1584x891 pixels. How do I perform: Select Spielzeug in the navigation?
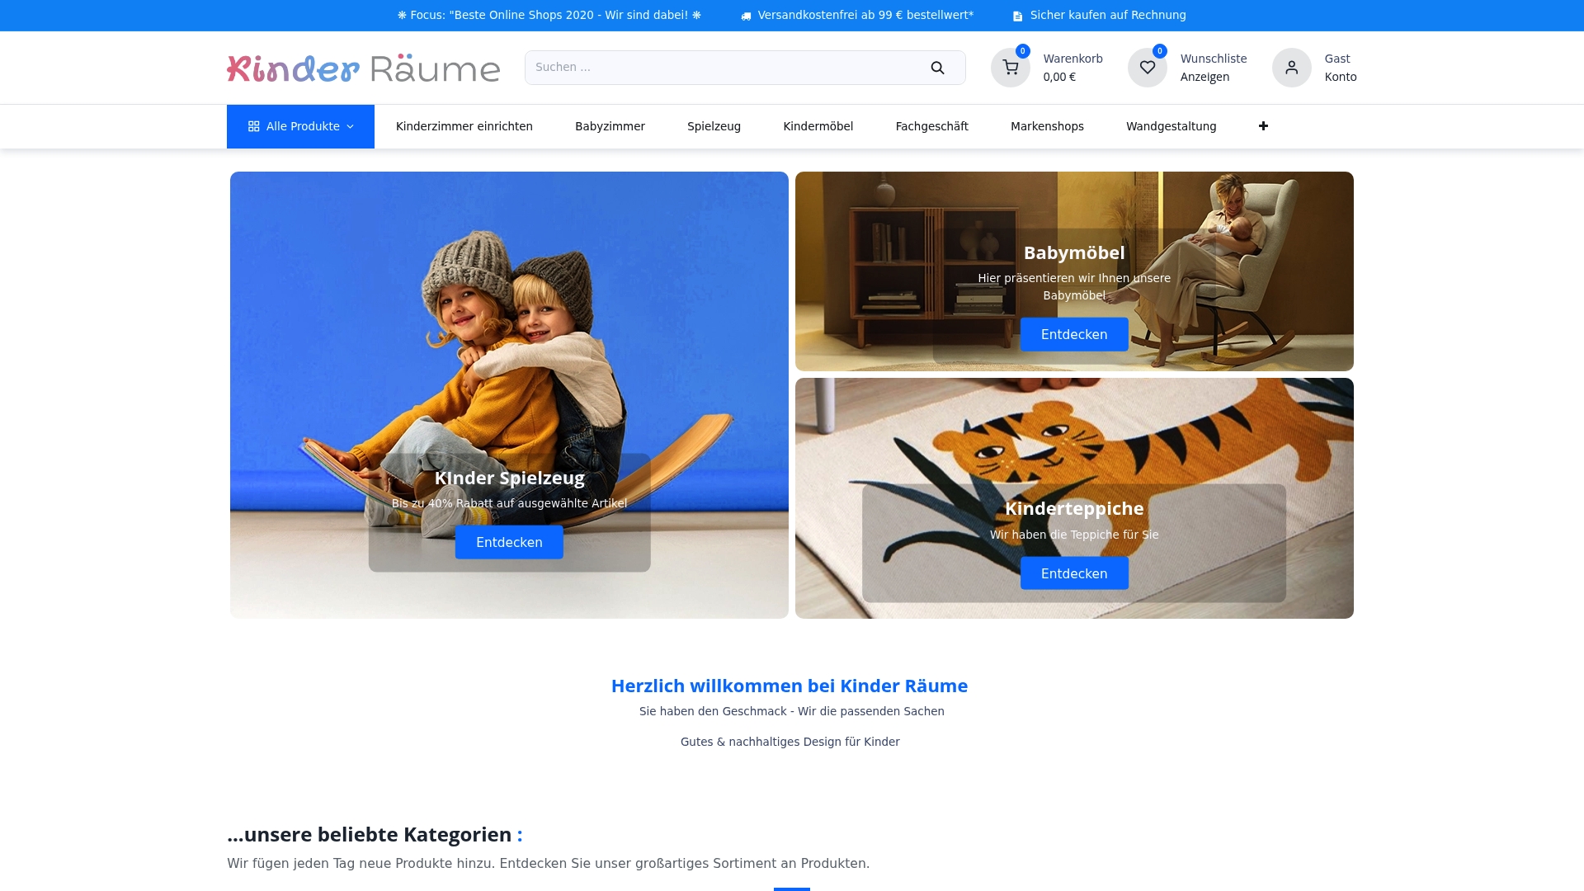click(x=714, y=126)
